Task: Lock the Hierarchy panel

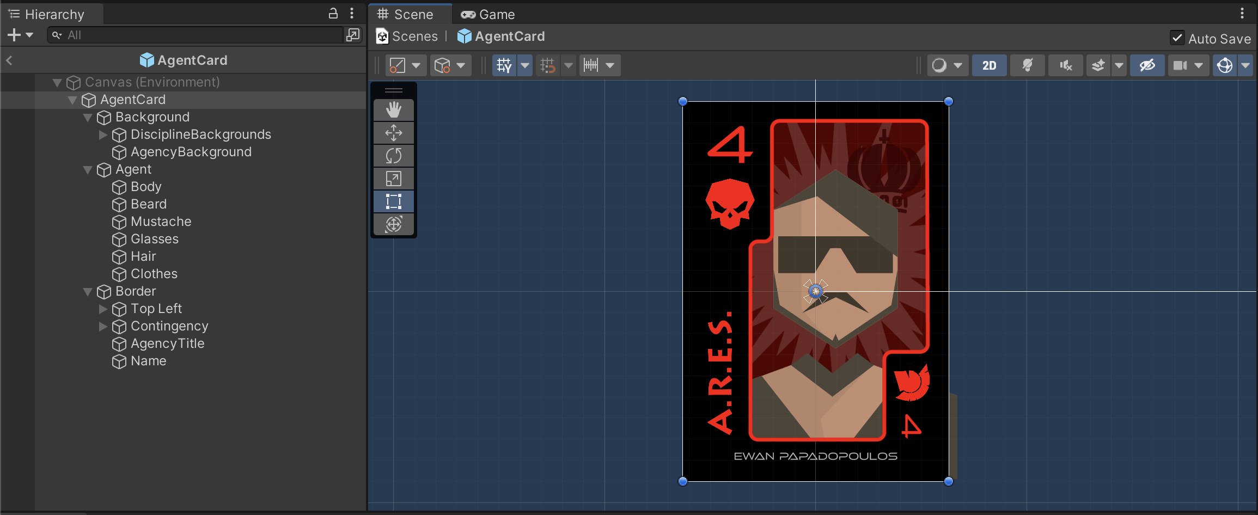Action: point(333,14)
